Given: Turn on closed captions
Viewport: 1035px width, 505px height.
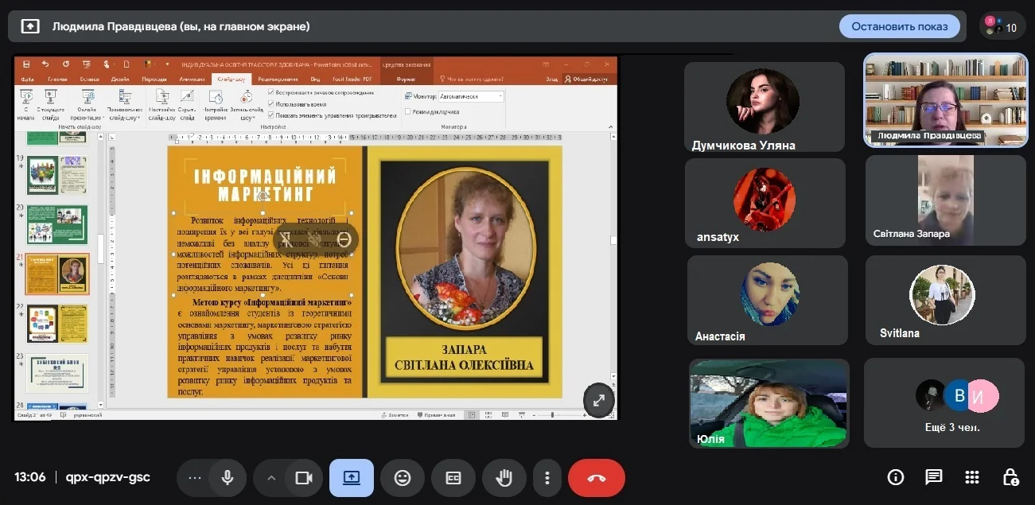Looking at the screenshot, I should click(x=453, y=478).
